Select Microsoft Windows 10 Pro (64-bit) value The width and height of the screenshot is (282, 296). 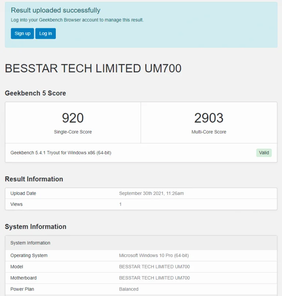pyautogui.click(x=154, y=255)
